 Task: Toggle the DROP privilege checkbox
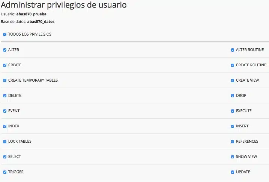pyautogui.click(x=233, y=96)
